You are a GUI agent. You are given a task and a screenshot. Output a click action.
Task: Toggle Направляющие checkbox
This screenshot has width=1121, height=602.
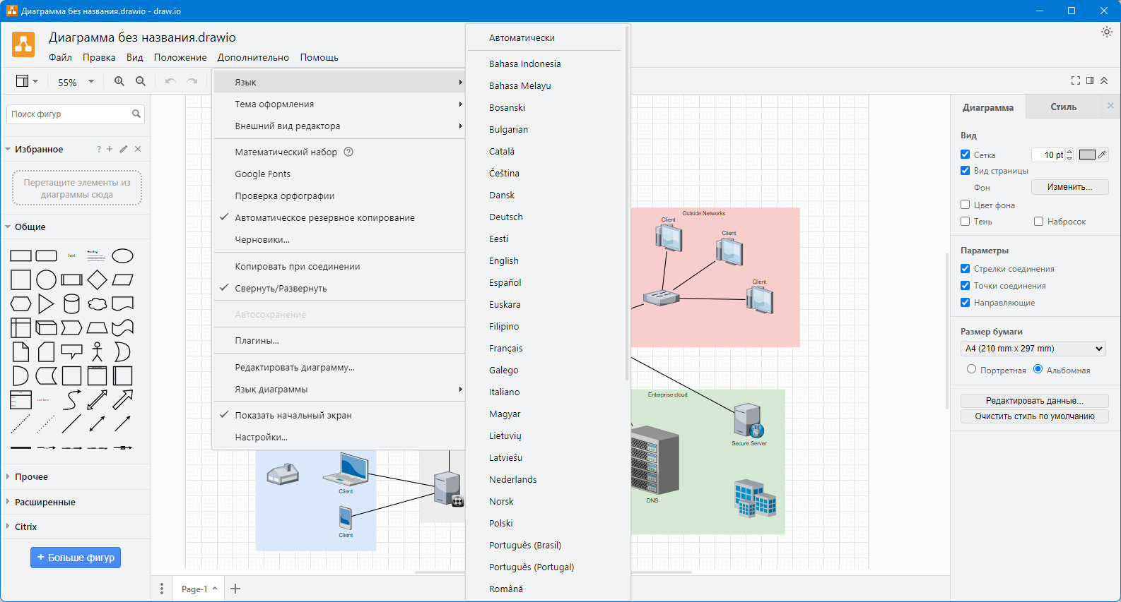click(x=965, y=302)
